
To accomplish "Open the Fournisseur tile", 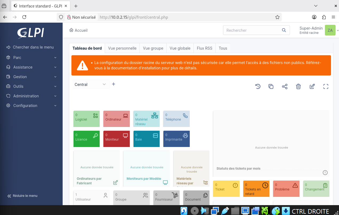I will (167, 198).
